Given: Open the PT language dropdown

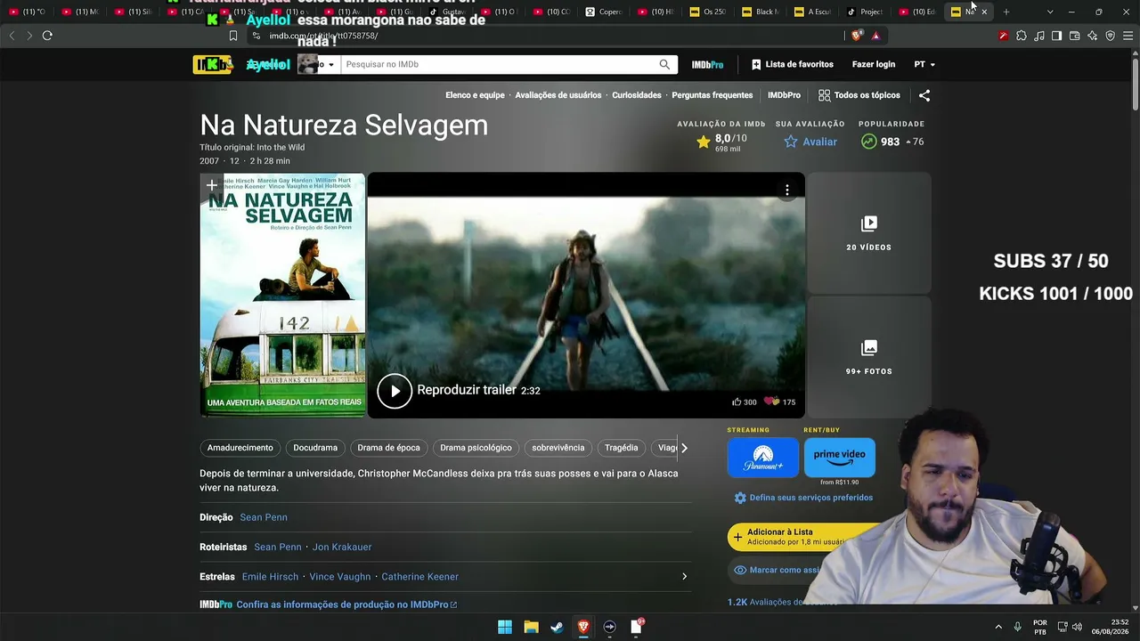Looking at the screenshot, I should (x=924, y=64).
